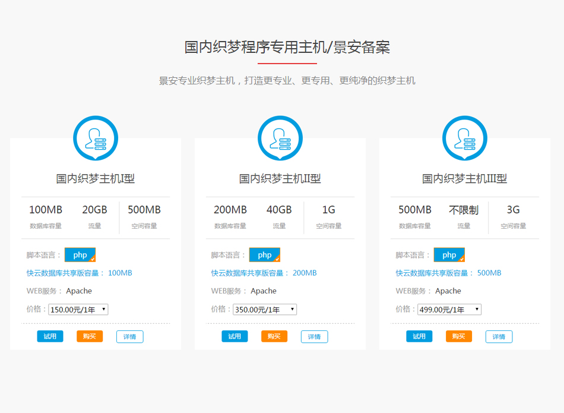Open the 499.00元/1年 price dropdown
Viewport: 564px width, 413px height.
click(x=449, y=310)
